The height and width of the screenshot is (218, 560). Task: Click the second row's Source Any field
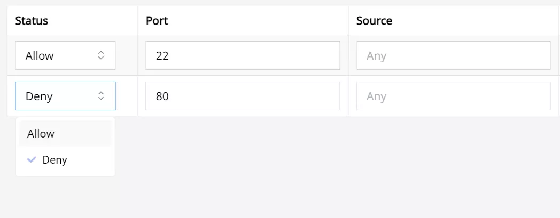(x=453, y=96)
